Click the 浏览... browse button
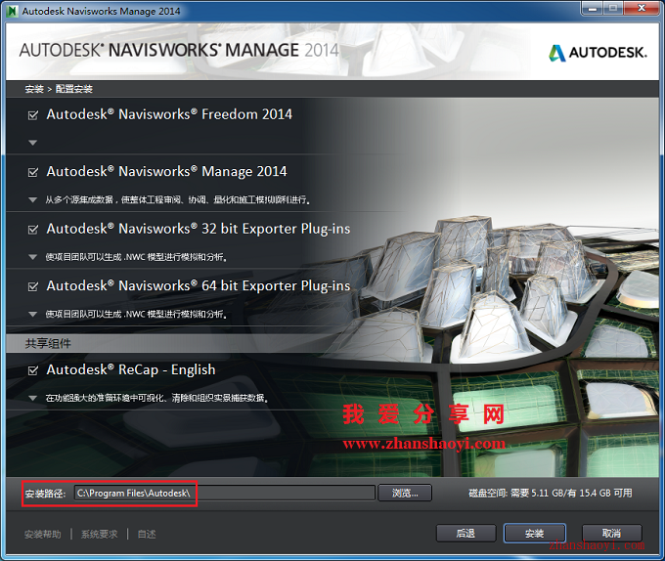 [x=405, y=494]
